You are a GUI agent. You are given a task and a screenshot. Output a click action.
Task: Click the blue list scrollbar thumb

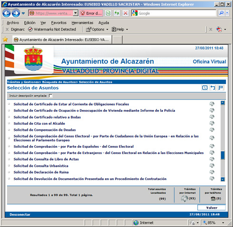click(223, 155)
